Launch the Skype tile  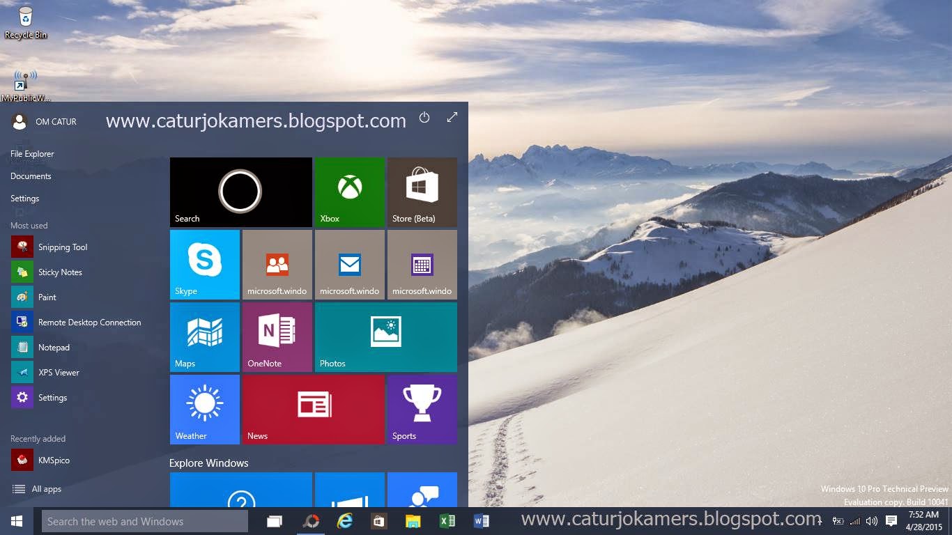tap(204, 265)
